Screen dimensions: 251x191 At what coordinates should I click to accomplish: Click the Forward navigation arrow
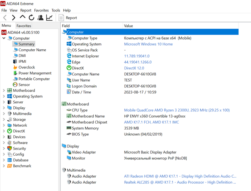14,18
